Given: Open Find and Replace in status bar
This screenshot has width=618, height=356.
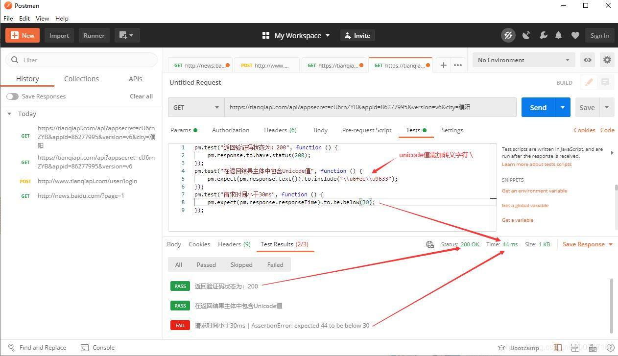Looking at the screenshot, I should (x=38, y=348).
